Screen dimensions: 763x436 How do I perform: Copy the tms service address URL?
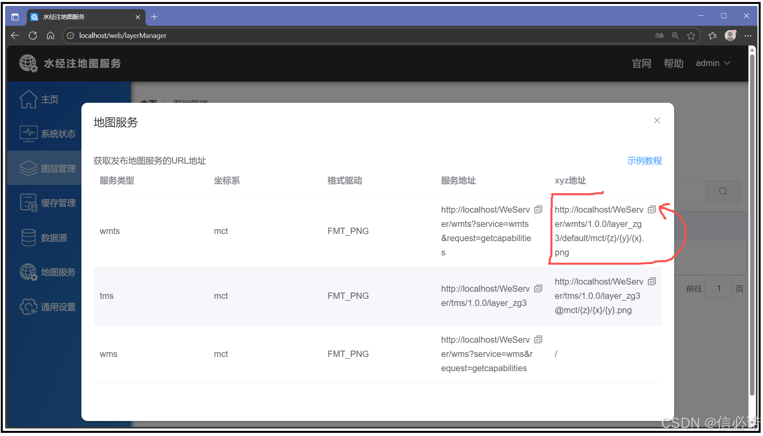[x=538, y=289]
